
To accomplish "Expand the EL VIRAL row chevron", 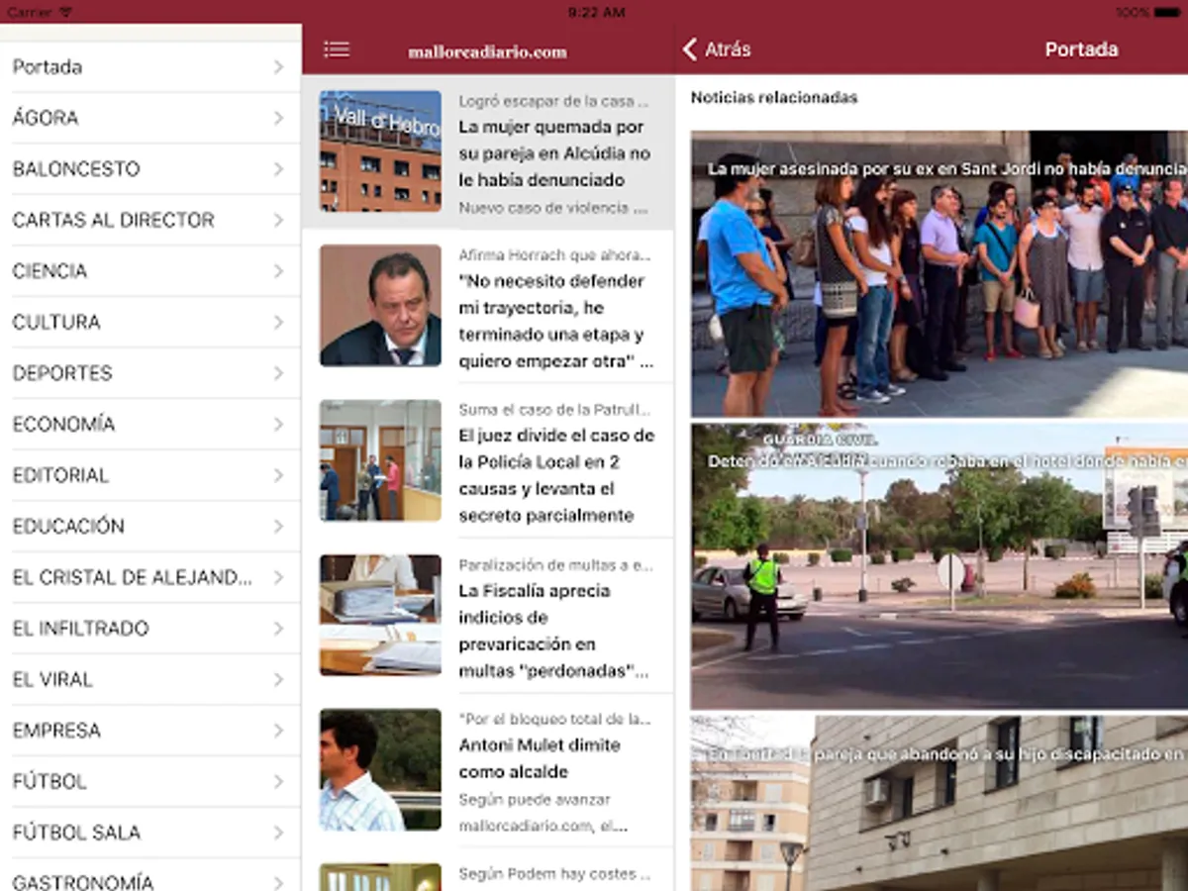I will click(279, 679).
